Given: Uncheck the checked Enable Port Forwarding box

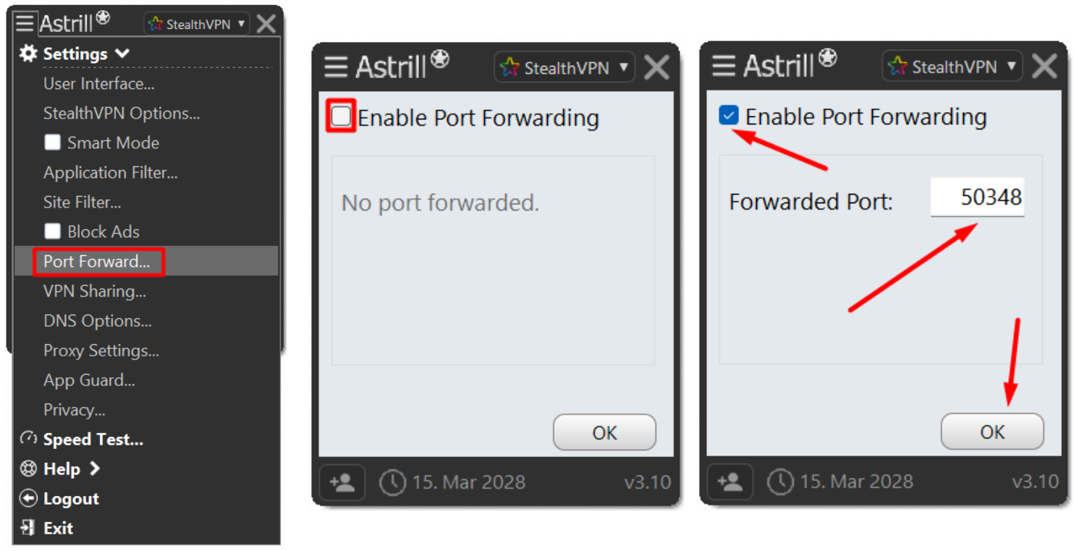Looking at the screenshot, I should tap(729, 116).
